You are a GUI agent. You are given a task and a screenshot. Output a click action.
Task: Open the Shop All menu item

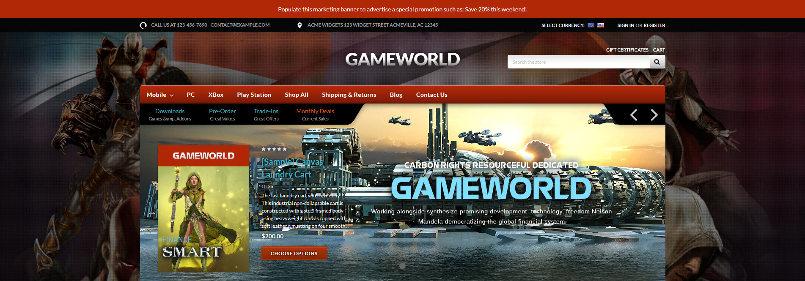coord(297,95)
